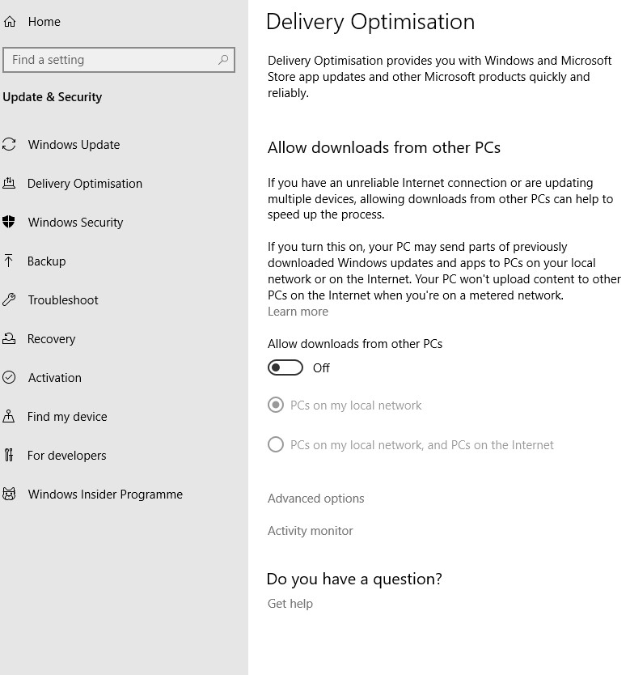Click the Windows Insider Programme cat icon

point(9,494)
